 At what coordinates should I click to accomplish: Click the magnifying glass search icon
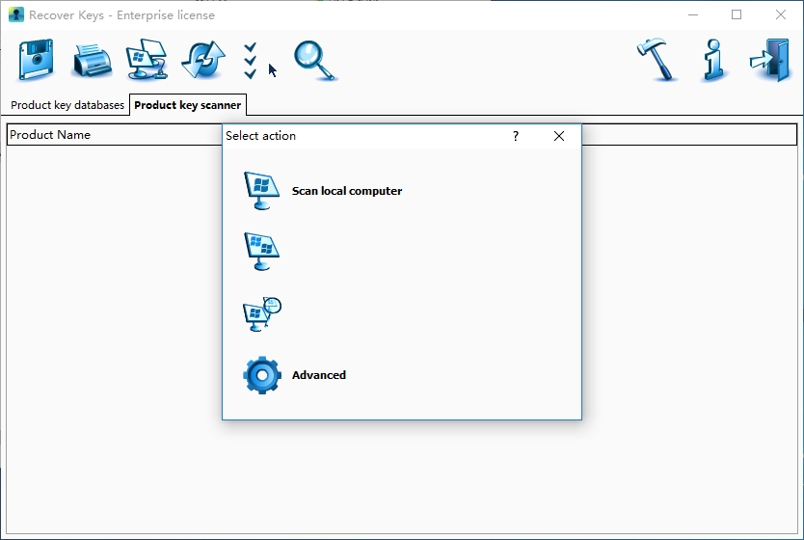point(315,61)
